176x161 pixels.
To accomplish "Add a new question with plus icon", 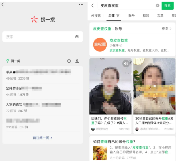I will [69, 61].
